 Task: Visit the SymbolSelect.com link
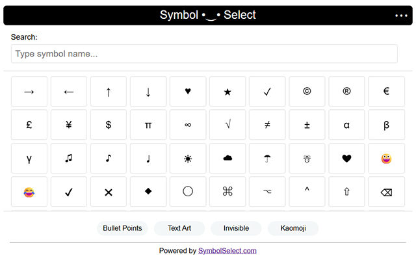pyautogui.click(x=227, y=250)
